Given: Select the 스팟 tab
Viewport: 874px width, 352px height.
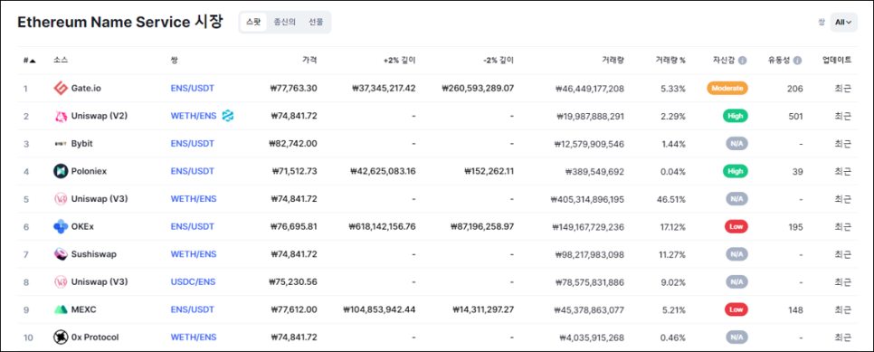Looking at the screenshot, I should [x=253, y=23].
